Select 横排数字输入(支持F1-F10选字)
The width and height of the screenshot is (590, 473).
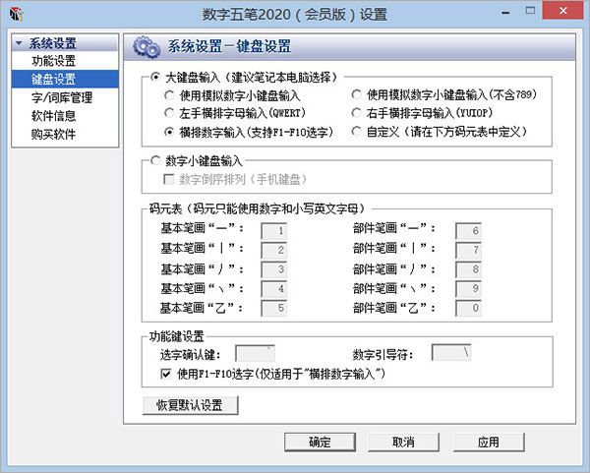pyautogui.click(x=169, y=132)
